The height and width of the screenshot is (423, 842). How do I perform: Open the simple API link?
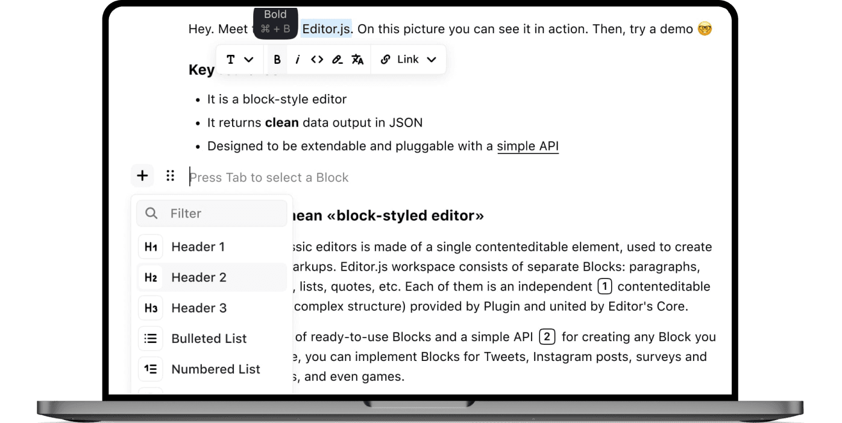coord(528,146)
